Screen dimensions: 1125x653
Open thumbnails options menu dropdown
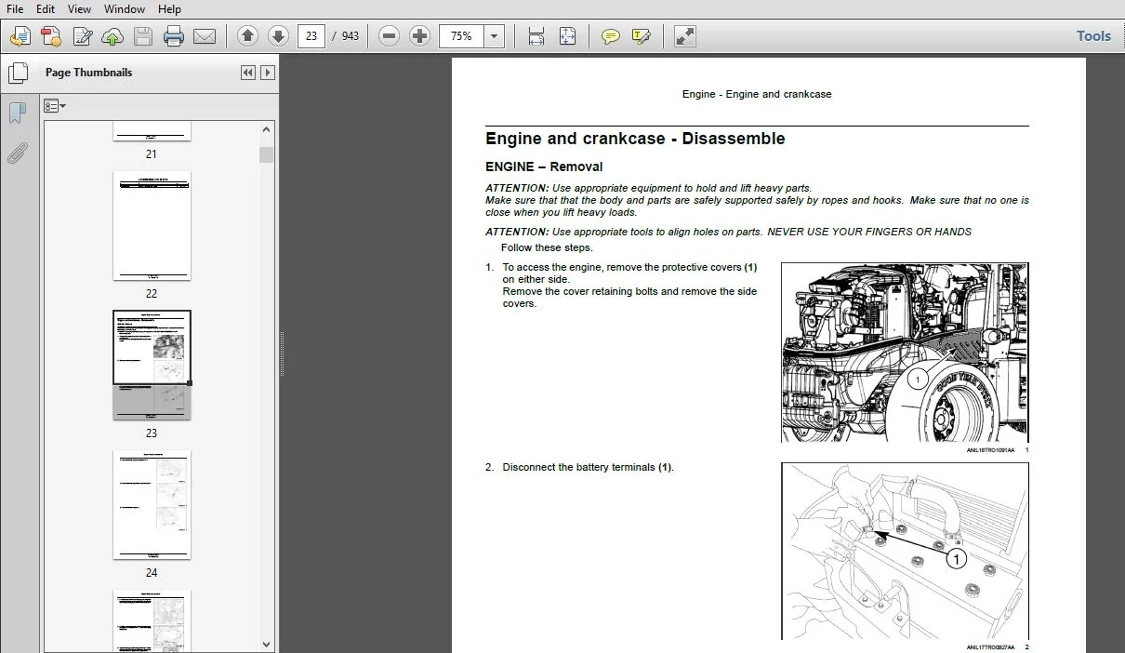click(55, 106)
